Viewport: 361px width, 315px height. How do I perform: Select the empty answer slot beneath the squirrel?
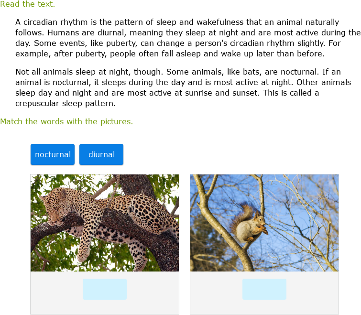click(264, 289)
